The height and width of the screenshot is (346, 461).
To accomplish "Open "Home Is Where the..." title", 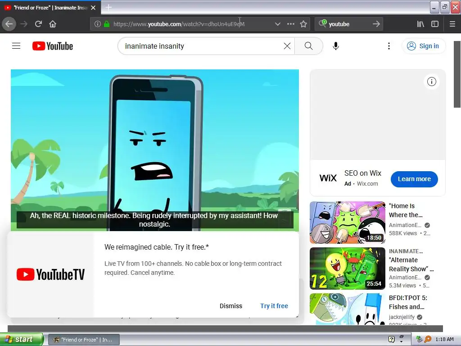I will point(406,210).
